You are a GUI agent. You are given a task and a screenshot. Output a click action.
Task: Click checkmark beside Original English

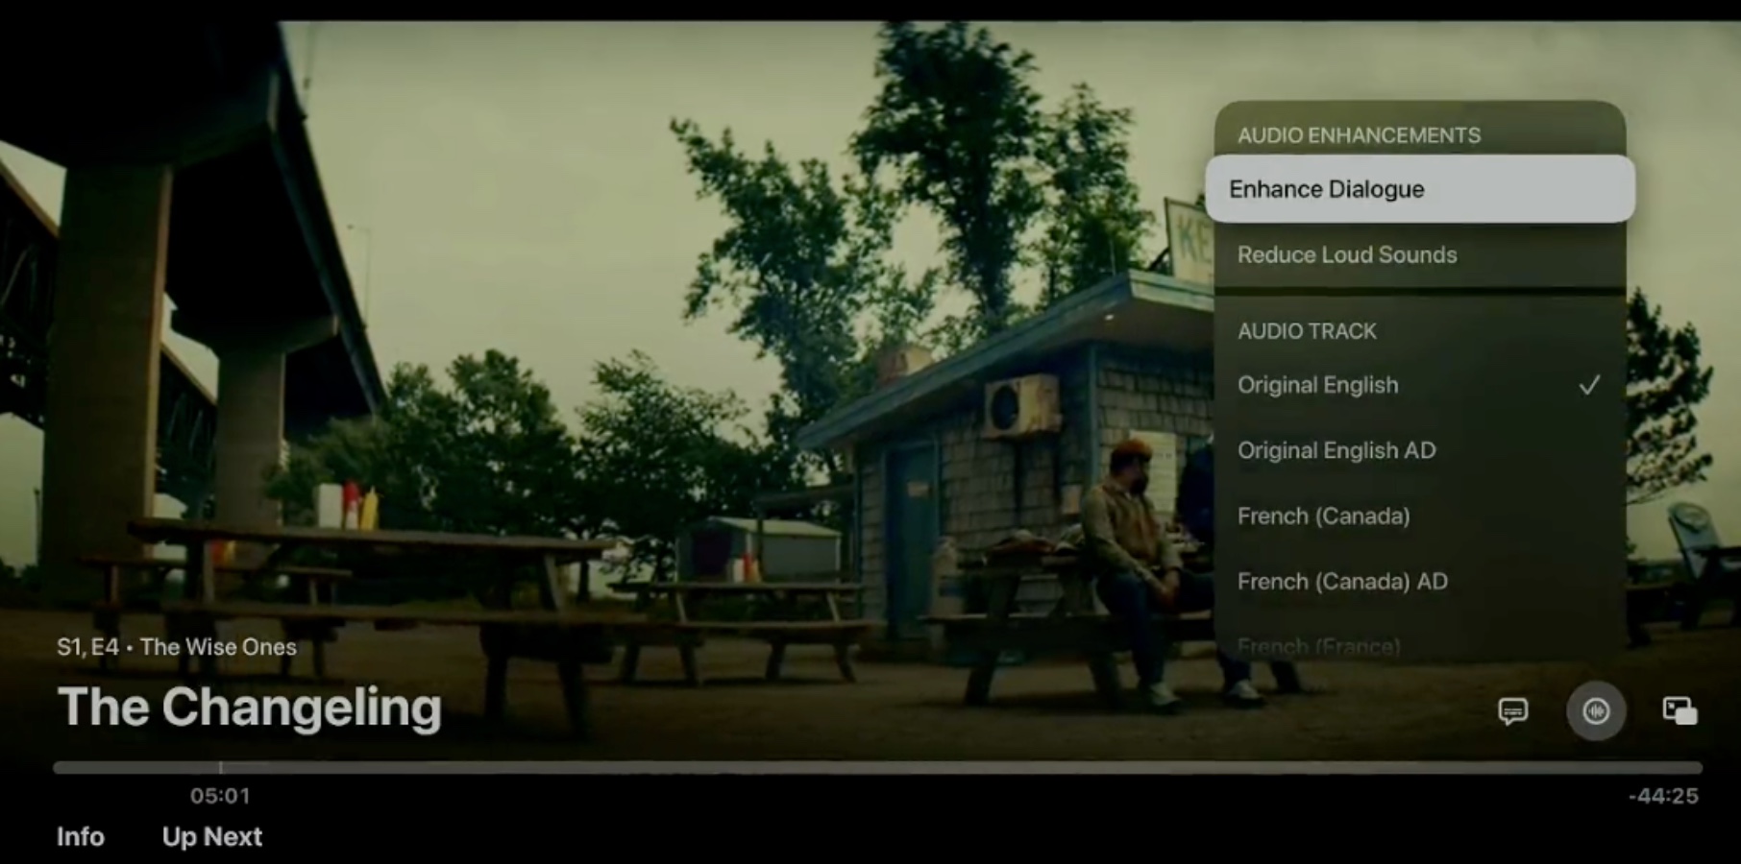pyautogui.click(x=1589, y=385)
